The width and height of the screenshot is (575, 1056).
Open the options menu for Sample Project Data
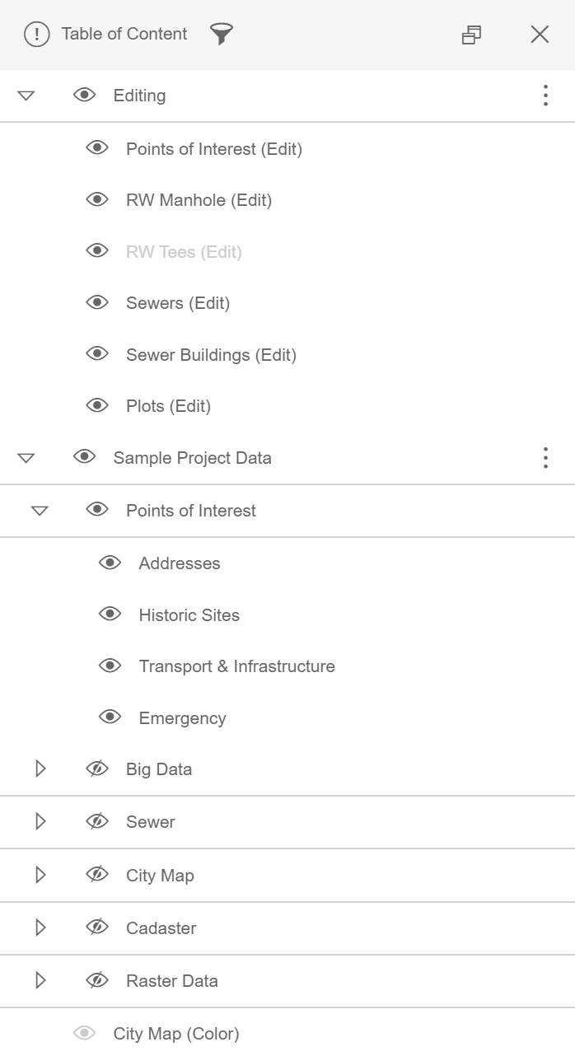click(545, 457)
